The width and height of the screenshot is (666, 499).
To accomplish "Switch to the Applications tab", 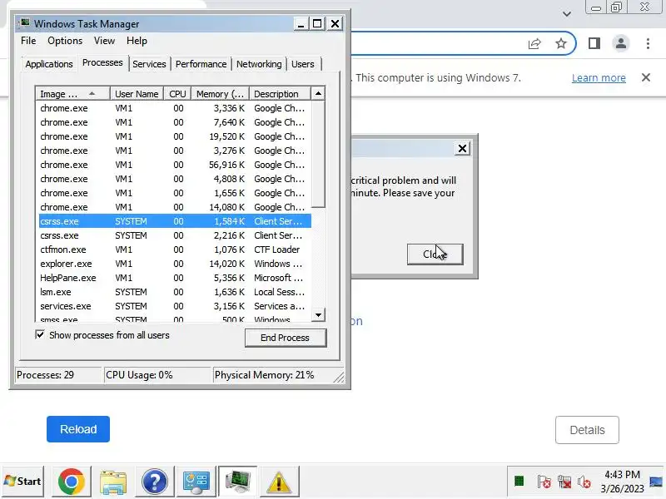I will click(x=49, y=64).
